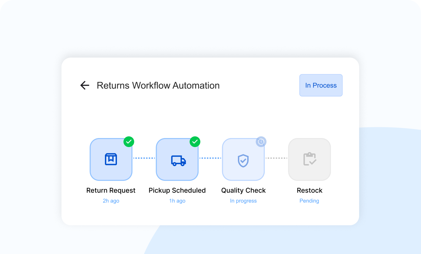Click the back arrow icon
The width and height of the screenshot is (421, 254).
(85, 86)
